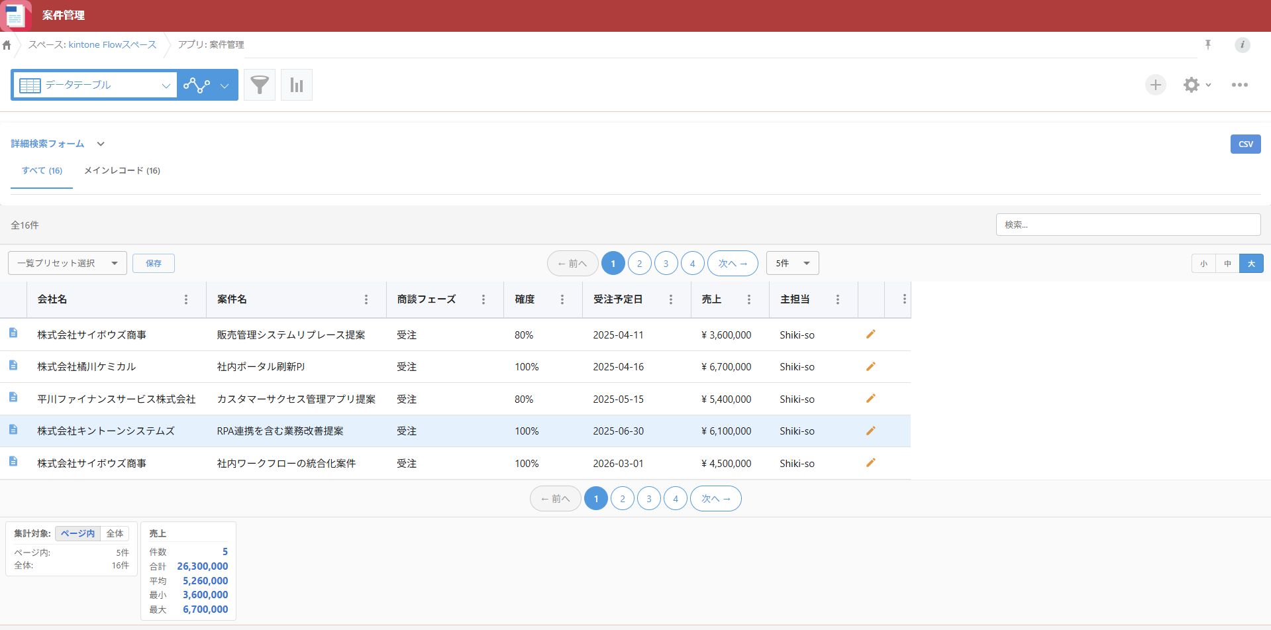
Task: Click the 検索 search input field
Action: pos(1127,225)
